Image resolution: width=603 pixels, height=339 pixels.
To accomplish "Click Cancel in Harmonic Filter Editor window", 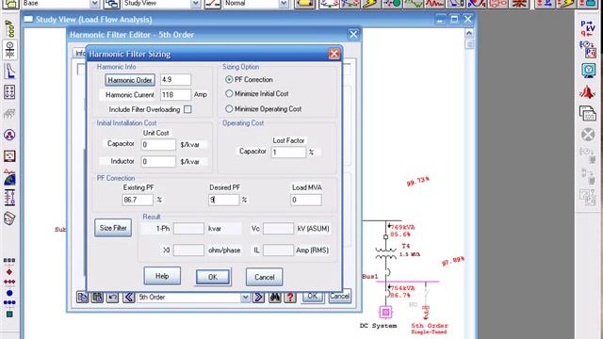I will coord(339,297).
